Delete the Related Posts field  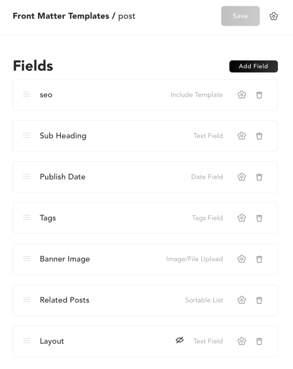(259, 300)
